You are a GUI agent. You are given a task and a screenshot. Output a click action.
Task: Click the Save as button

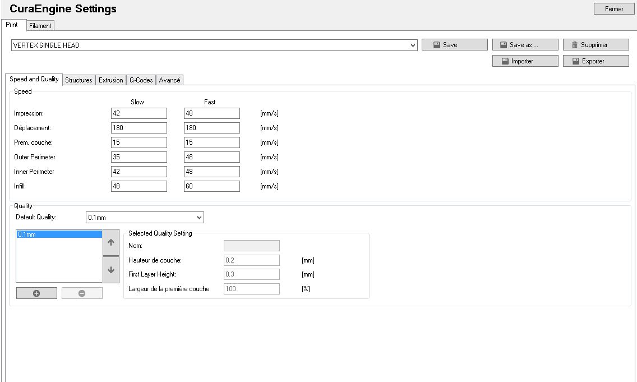[x=525, y=45]
